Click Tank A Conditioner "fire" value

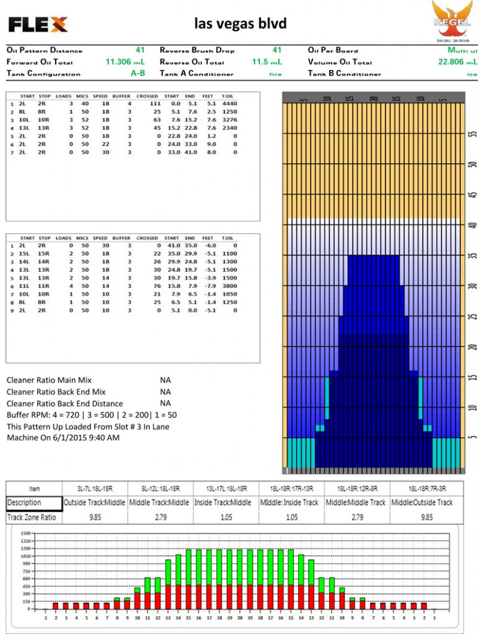(274, 74)
